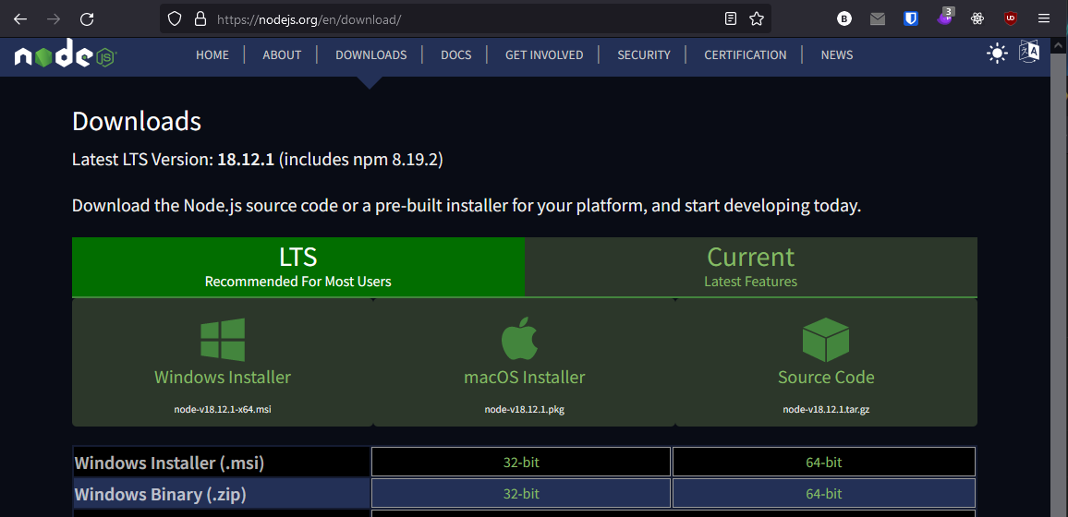Download Windows Installer (.msi) 32-bit
This screenshot has width=1068, height=517.
[521, 462]
